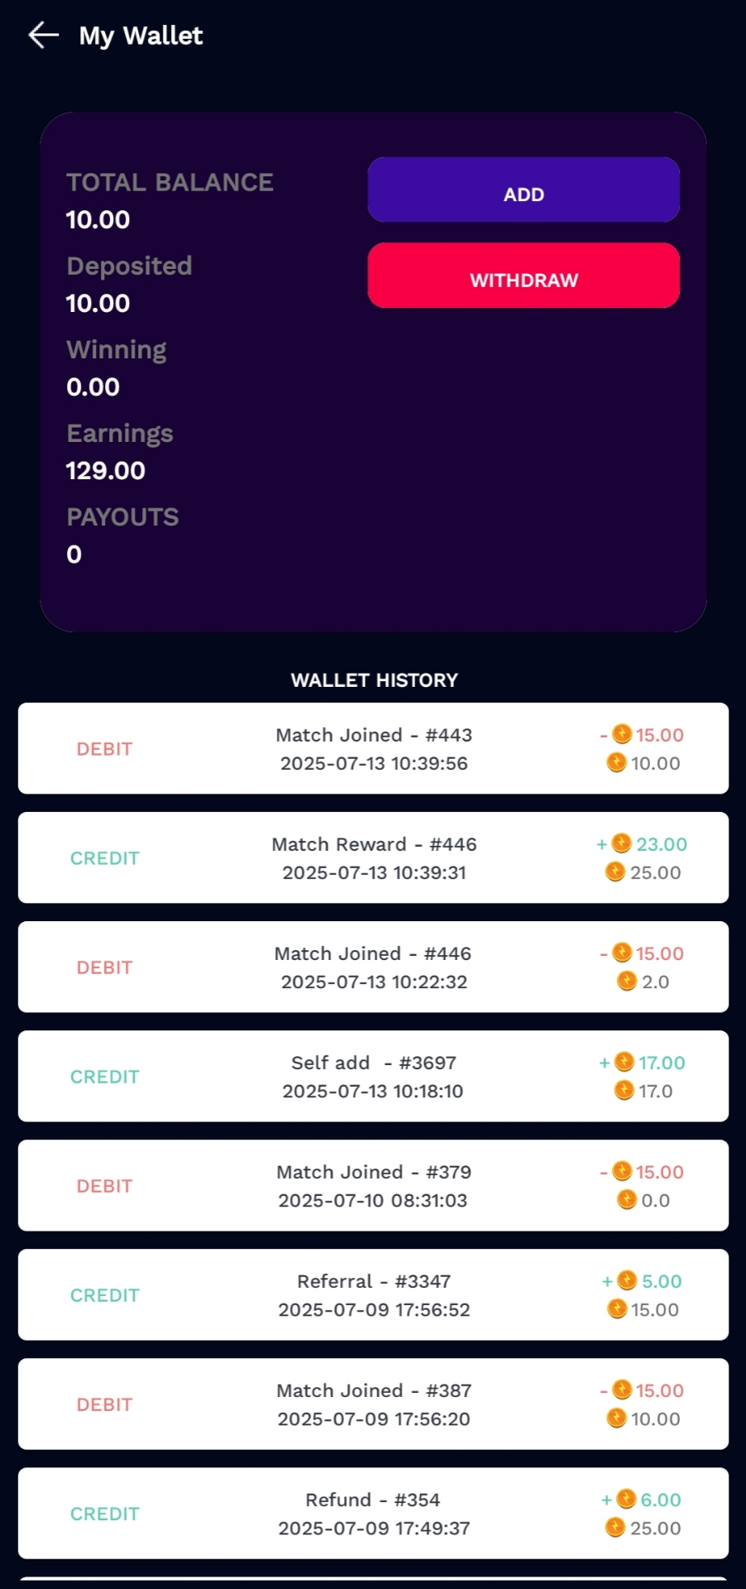Image resolution: width=746 pixels, height=1589 pixels.
Task: Select Match Joined #387 transaction
Action: pyautogui.click(x=373, y=1404)
